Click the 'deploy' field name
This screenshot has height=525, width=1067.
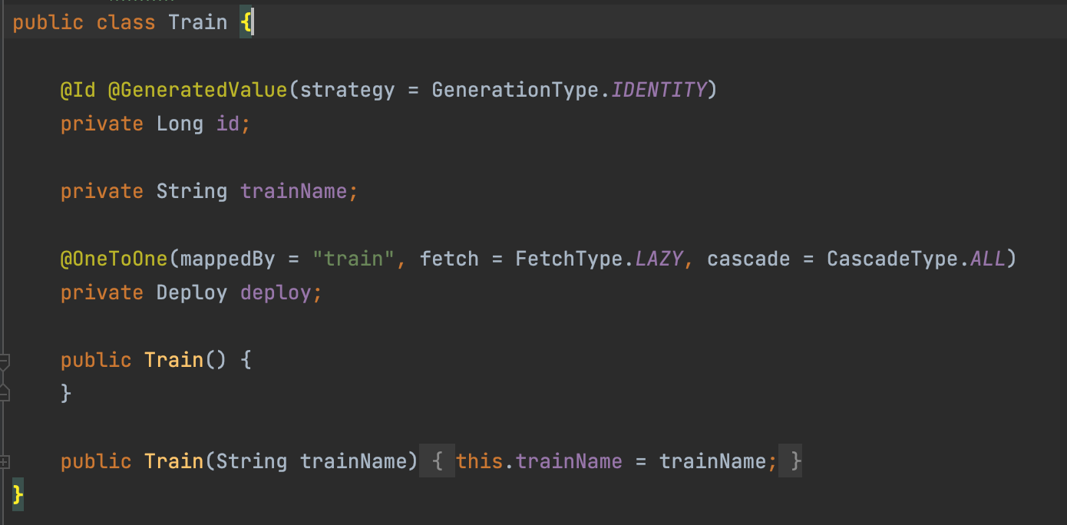[276, 292]
